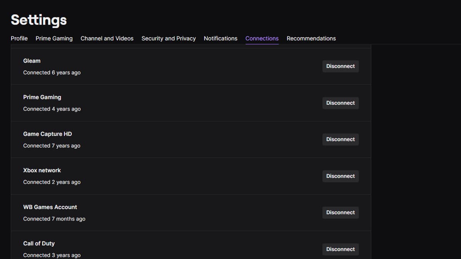
Task: Open Security and Privacy tab
Action: (x=168, y=38)
